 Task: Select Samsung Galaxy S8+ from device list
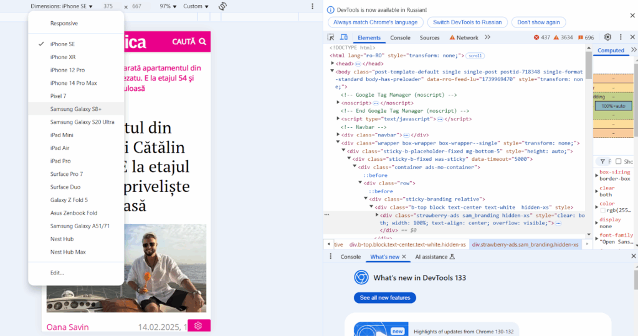click(76, 109)
